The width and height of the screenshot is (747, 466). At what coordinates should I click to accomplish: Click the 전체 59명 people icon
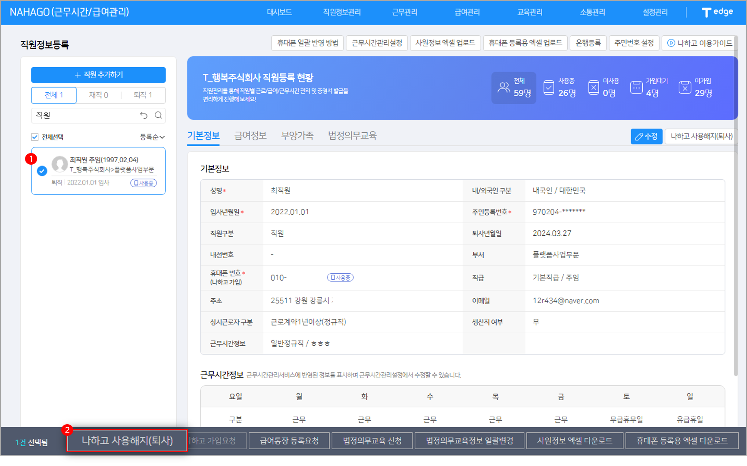tap(503, 88)
